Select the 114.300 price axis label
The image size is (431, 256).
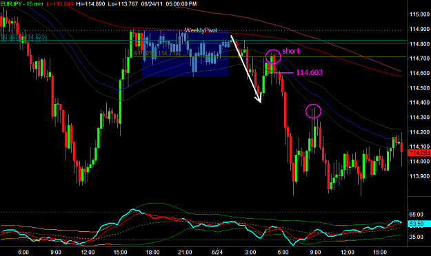[420, 118]
